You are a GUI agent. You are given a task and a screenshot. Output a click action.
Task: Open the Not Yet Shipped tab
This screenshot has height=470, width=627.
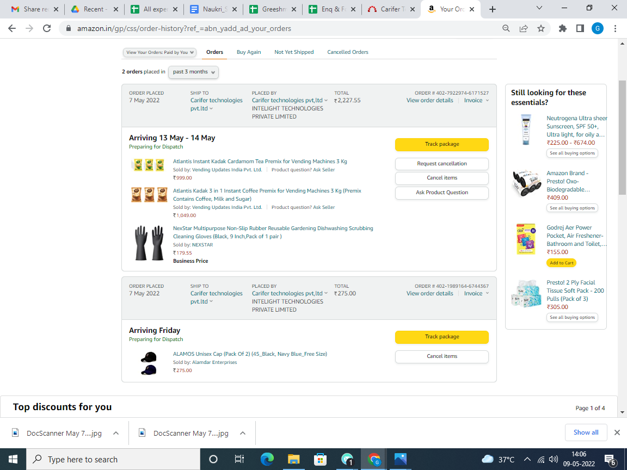(294, 52)
